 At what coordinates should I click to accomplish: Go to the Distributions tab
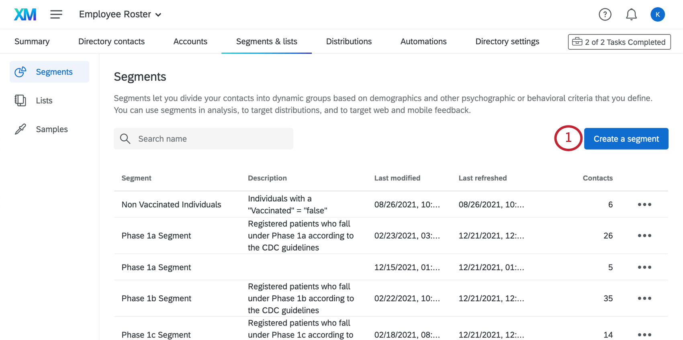[349, 41]
